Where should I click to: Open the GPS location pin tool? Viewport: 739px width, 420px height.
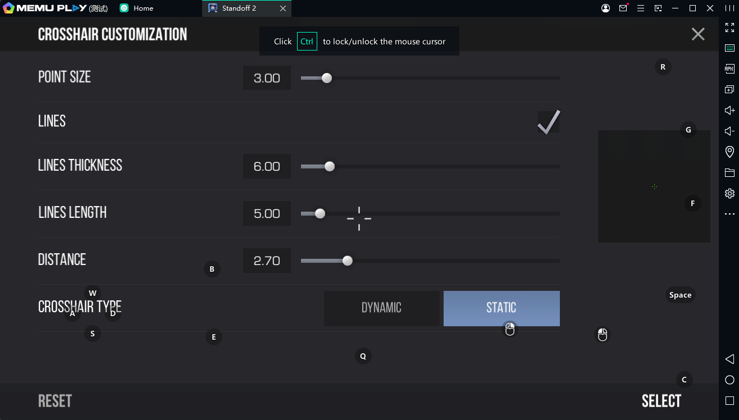pos(729,152)
